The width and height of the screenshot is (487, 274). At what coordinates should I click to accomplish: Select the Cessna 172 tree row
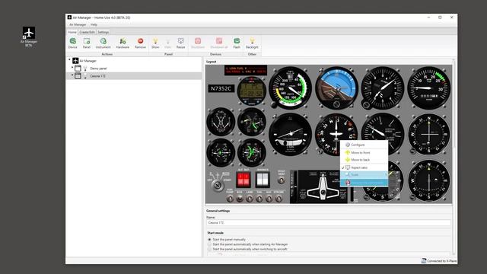pos(134,76)
